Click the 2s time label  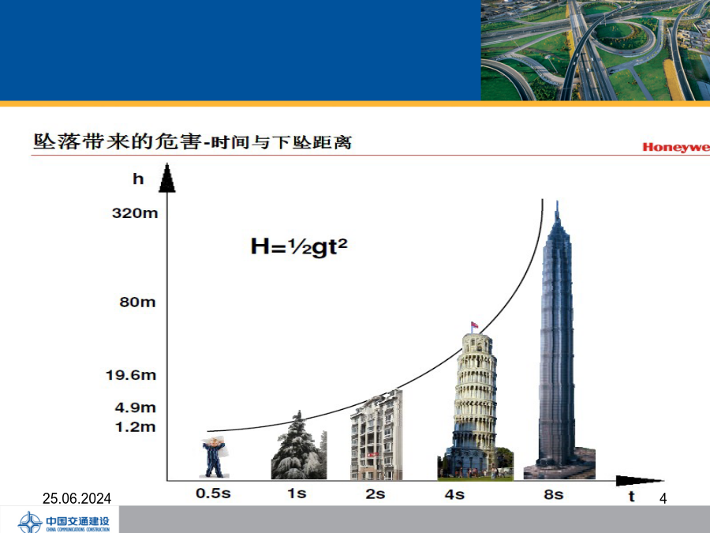click(x=376, y=494)
